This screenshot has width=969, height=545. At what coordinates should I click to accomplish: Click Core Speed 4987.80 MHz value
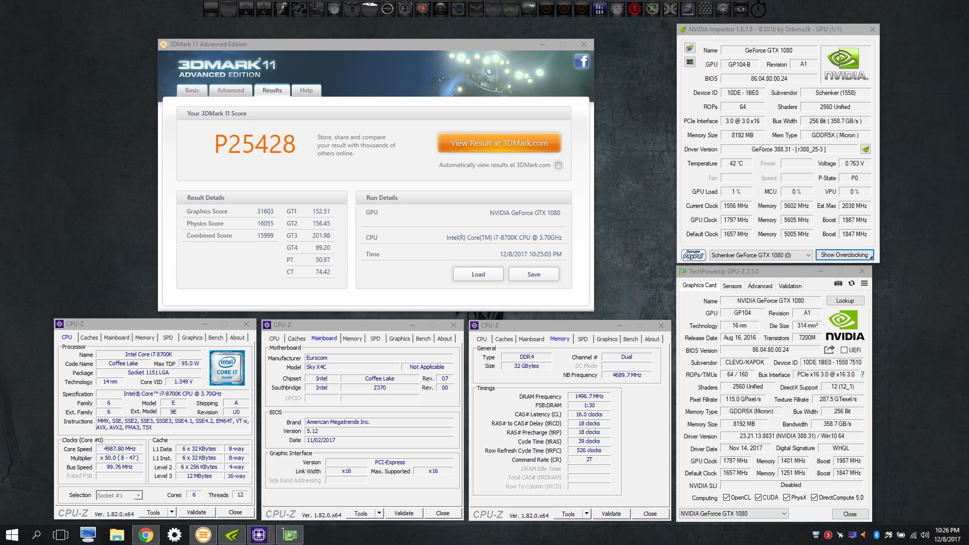(x=120, y=449)
